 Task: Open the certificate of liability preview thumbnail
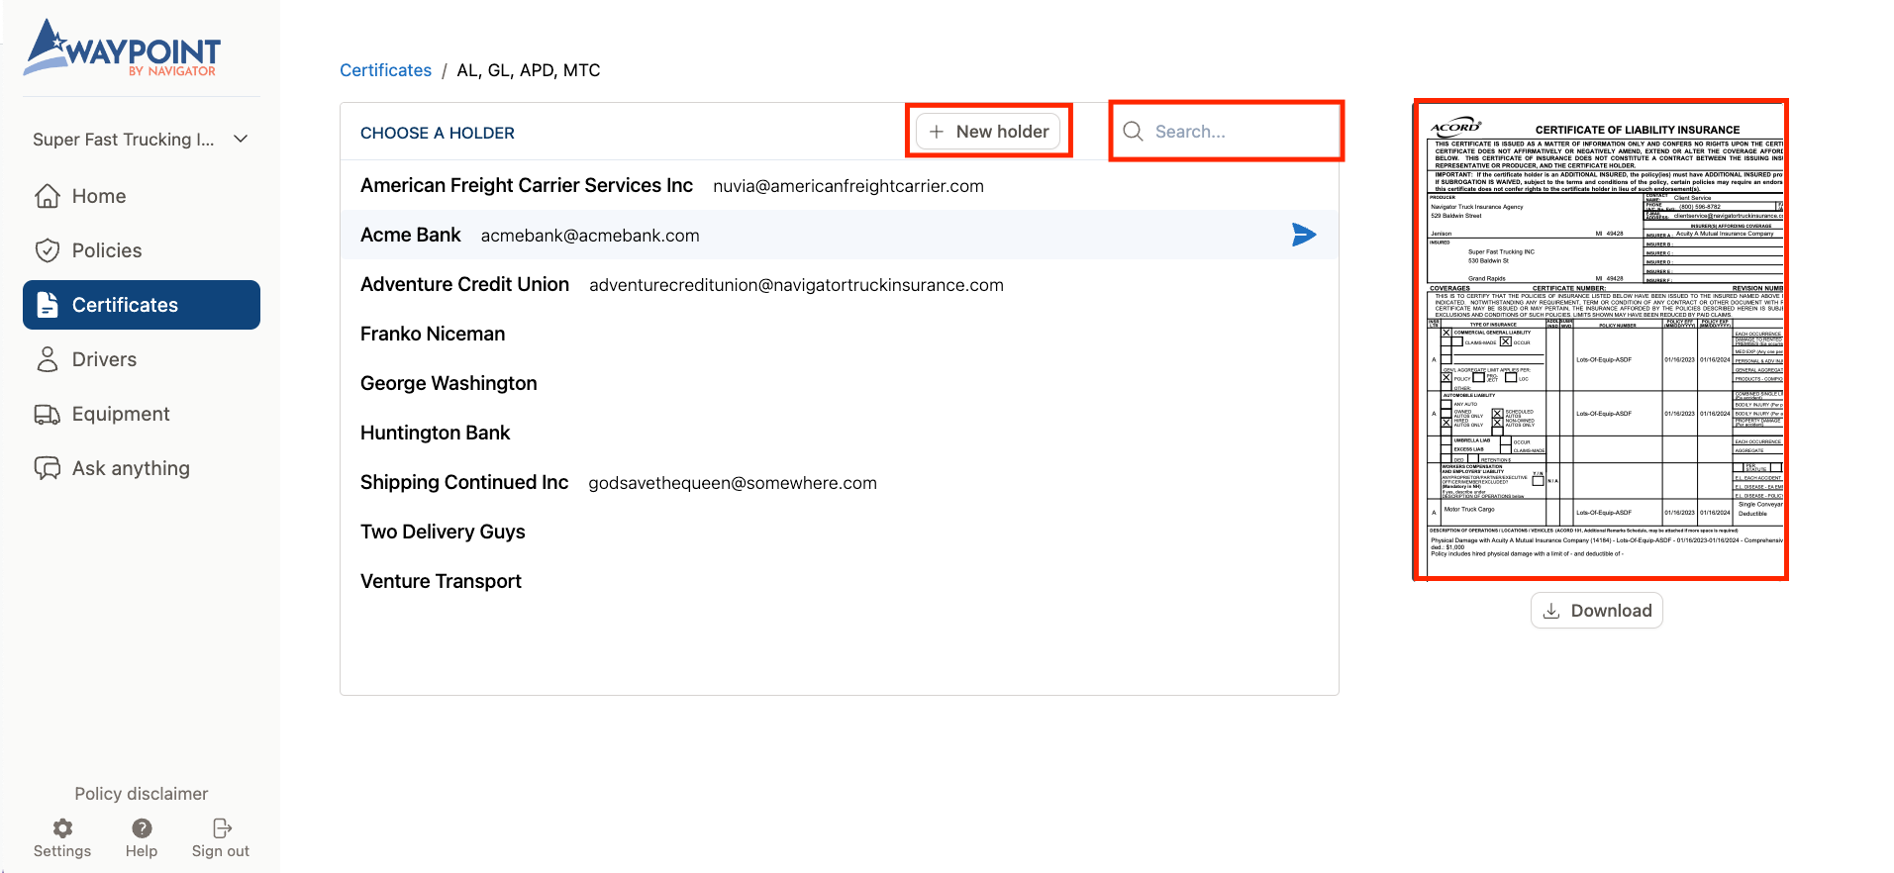tap(1600, 339)
